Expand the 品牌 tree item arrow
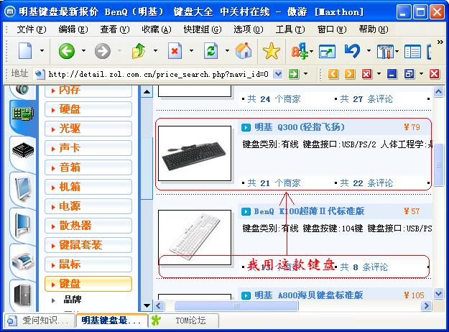 coord(53,300)
